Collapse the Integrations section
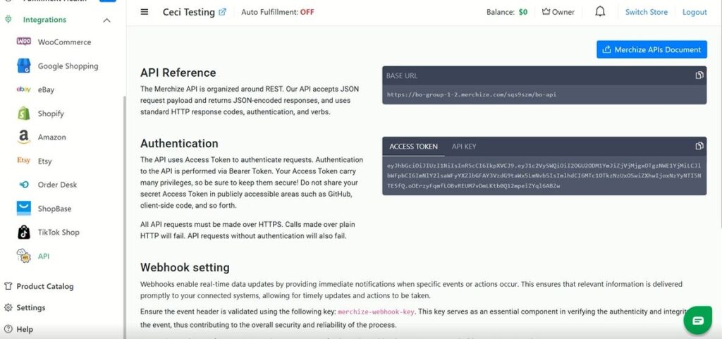 coord(106,20)
